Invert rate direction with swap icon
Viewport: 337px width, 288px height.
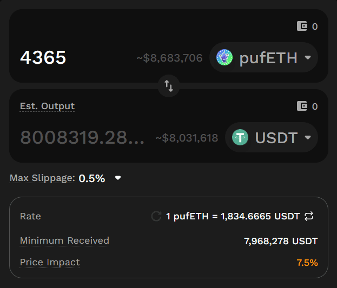click(x=309, y=216)
